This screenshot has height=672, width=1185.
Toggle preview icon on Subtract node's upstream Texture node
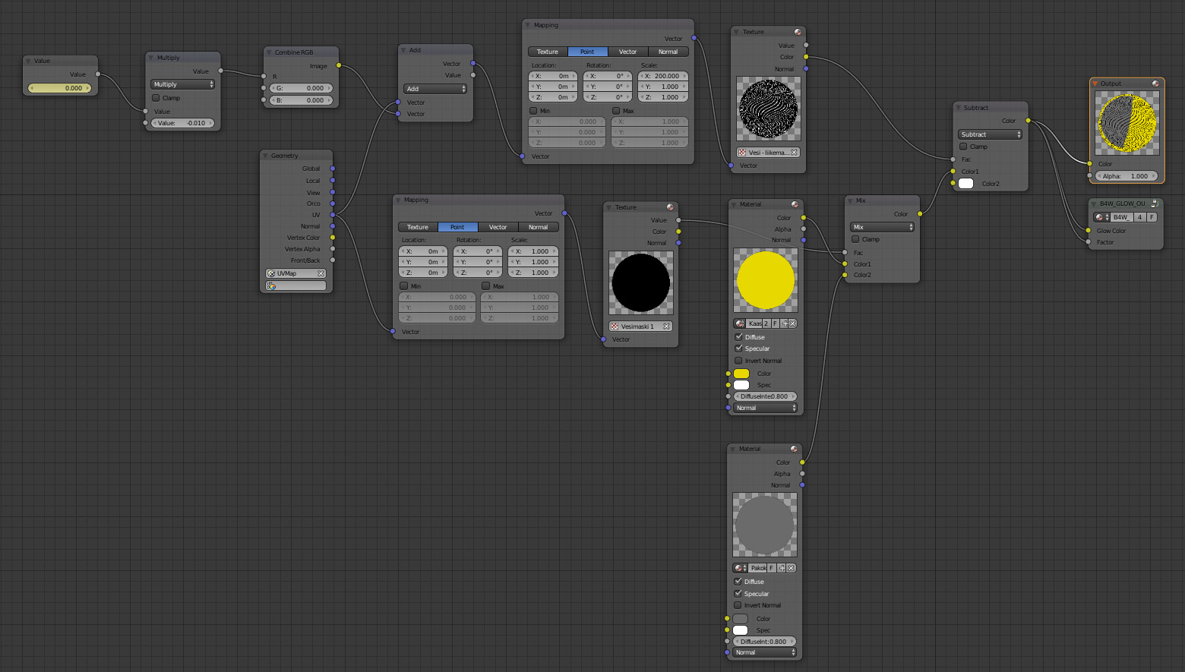pos(798,32)
